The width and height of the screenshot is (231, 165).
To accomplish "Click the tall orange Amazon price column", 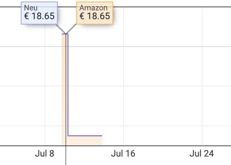I will (x=64, y=89).
